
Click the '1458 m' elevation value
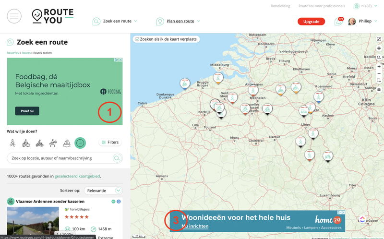[x=105, y=229]
